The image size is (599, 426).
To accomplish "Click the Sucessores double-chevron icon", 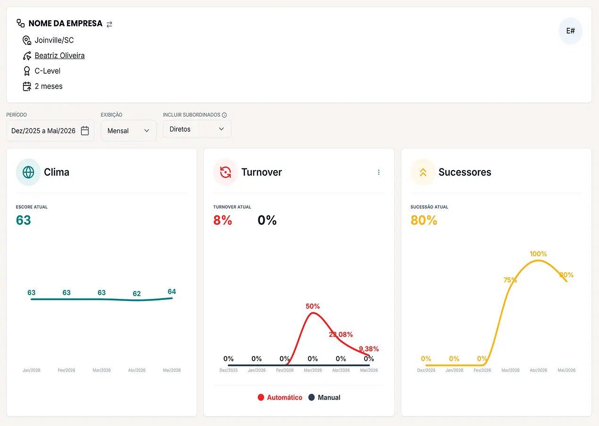I will tap(423, 172).
